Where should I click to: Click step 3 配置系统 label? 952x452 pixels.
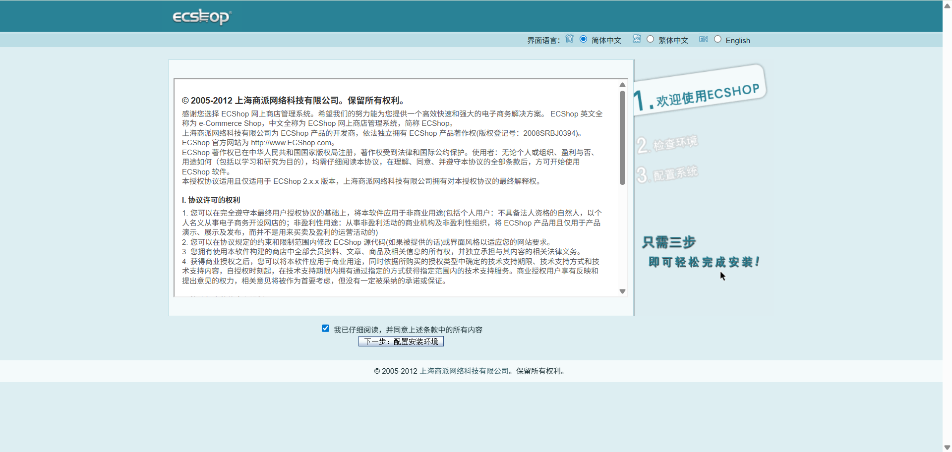[667, 174]
